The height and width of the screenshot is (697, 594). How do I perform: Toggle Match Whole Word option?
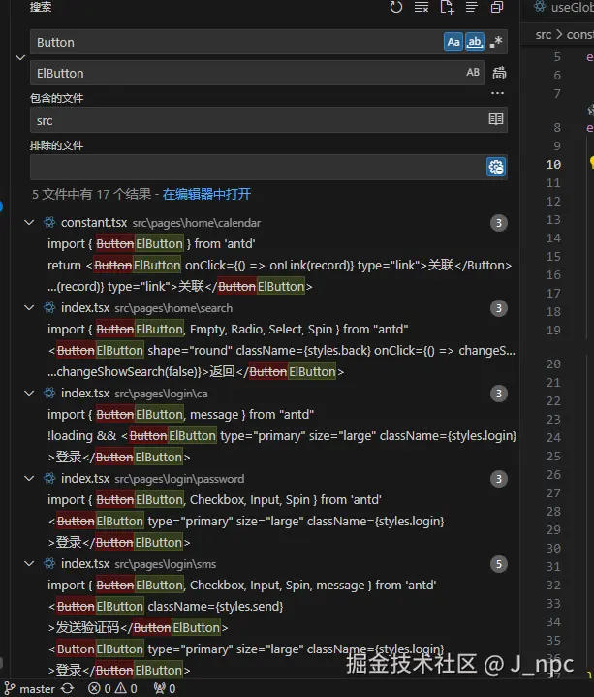pos(475,42)
